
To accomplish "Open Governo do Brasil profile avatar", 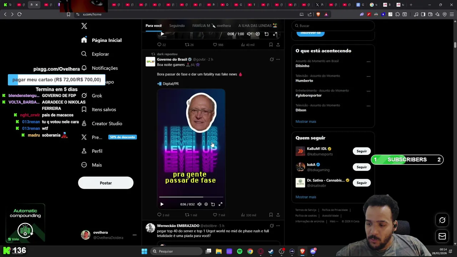I will click(x=150, y=61).
